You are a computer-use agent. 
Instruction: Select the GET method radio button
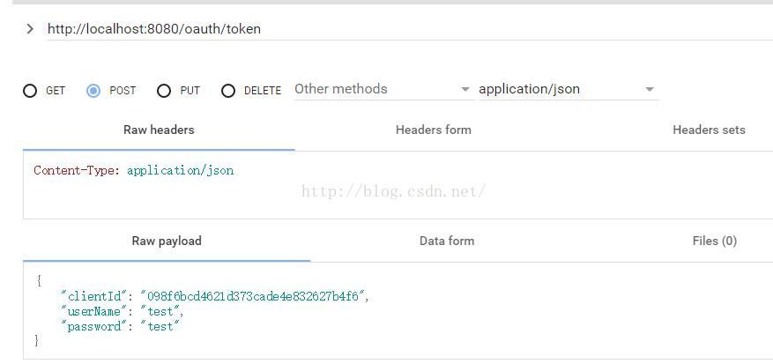click(x=31, y=90)
